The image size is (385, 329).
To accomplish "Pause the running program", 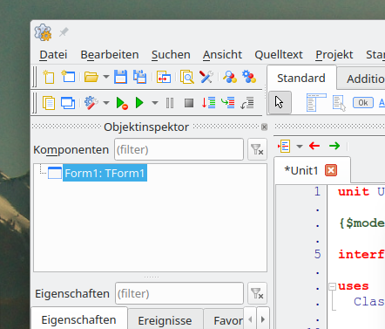I will tap(170, 103).
